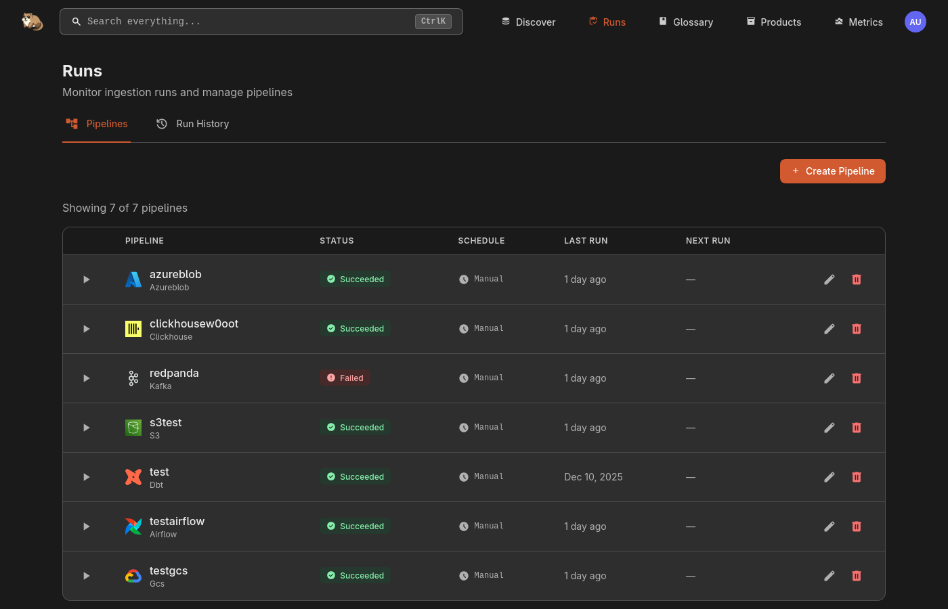The width and height of the screenshot is (948, 609).
Task: Click the Dbt icon beside test pipeline
Action: 133,477
